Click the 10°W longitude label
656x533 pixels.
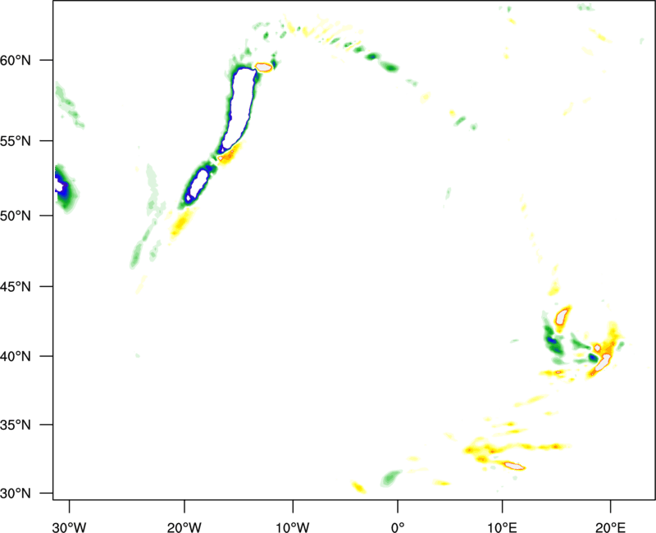[x=293, y=527]
